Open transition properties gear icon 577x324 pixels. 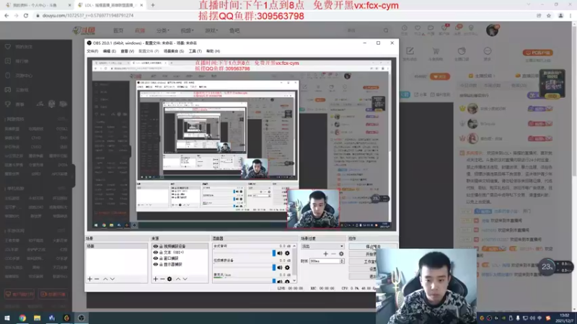341,254
